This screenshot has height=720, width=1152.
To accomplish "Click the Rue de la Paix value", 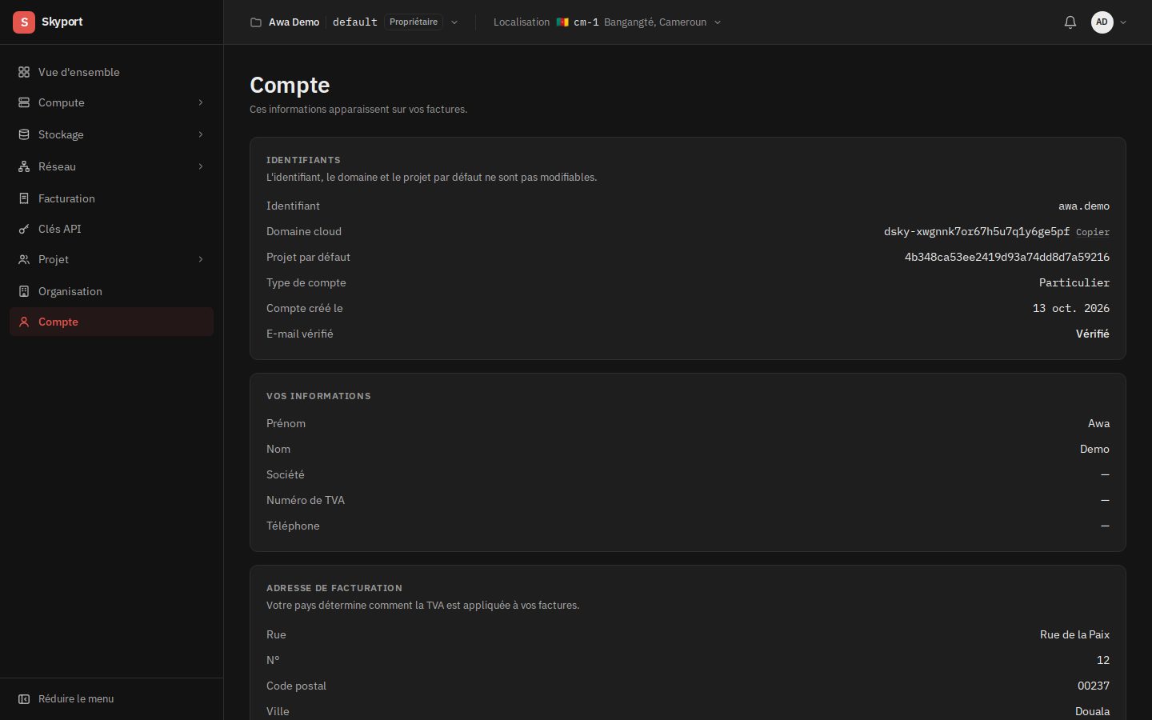I will pyautogui.click(x=1074, y=635).
